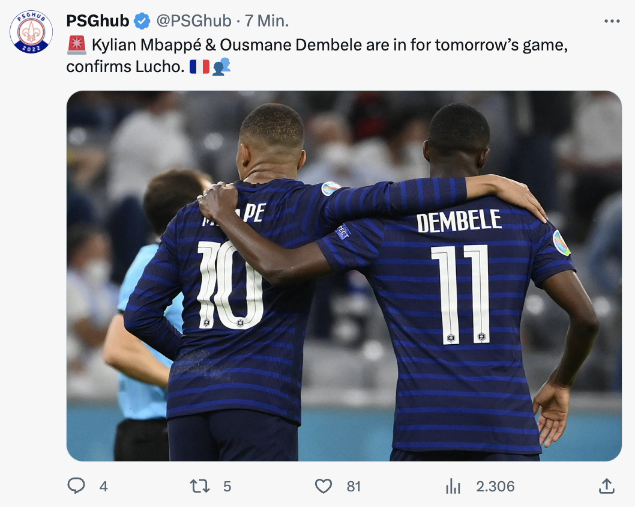Viewport: 635px width, 507px height.
Task: Open view analytics bar chart icon
Action: [x=453, y=486]
